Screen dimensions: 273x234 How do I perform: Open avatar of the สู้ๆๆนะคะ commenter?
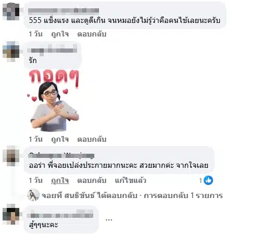11,214
